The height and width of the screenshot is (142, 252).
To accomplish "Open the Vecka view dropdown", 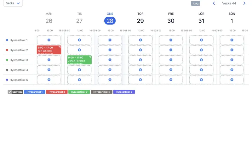I will [13, 3].
